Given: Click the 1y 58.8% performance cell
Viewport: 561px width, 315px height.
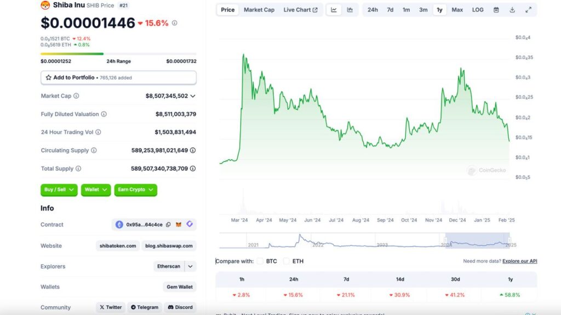Looking at the screenshot, I should pos(510,295).
